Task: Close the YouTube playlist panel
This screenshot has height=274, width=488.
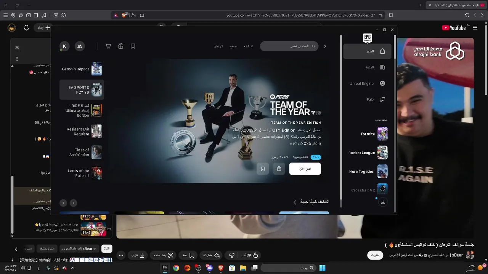Action: 17,48
